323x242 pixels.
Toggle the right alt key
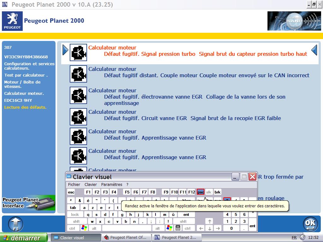[x=158, y=228]
